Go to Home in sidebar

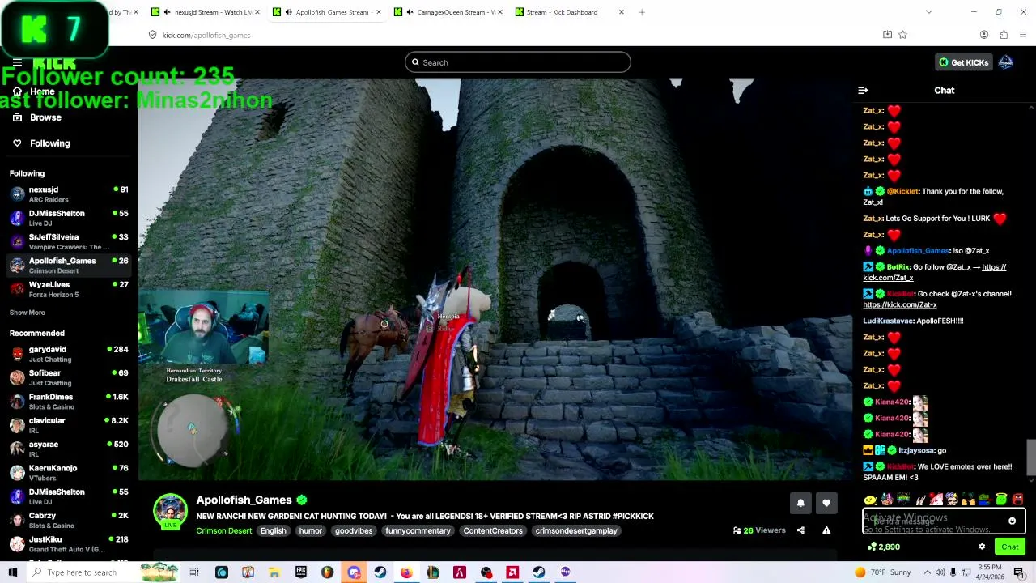pos(42,91)
